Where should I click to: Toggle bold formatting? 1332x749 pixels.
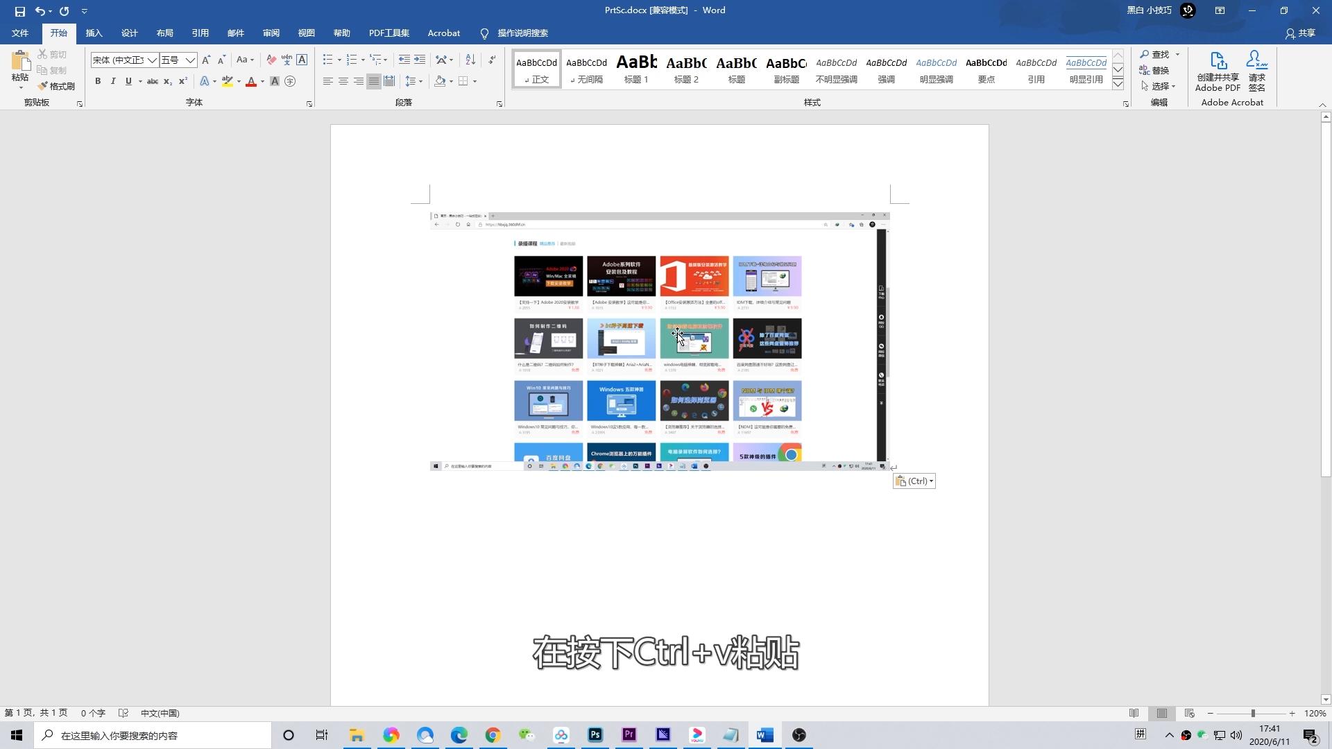pos(97,81)
